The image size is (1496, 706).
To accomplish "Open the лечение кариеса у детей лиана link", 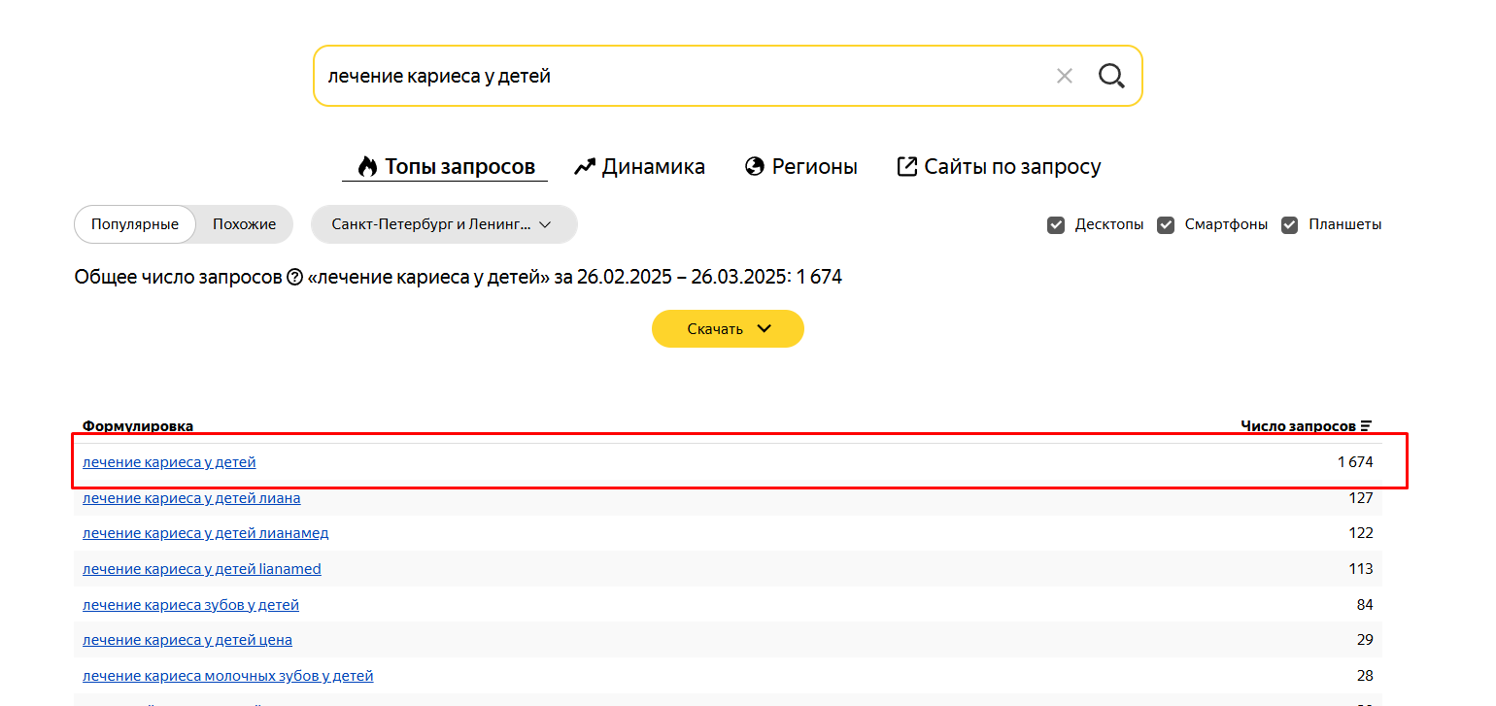I will pyautogui.click(x=191, y=497).
